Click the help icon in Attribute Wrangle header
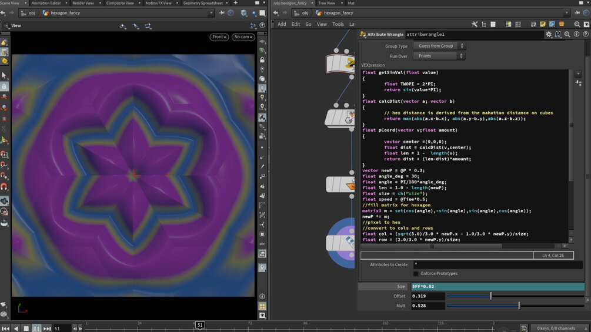Image resolution: width=591 pixels, height=332 pixels. [x=585, y=35]
